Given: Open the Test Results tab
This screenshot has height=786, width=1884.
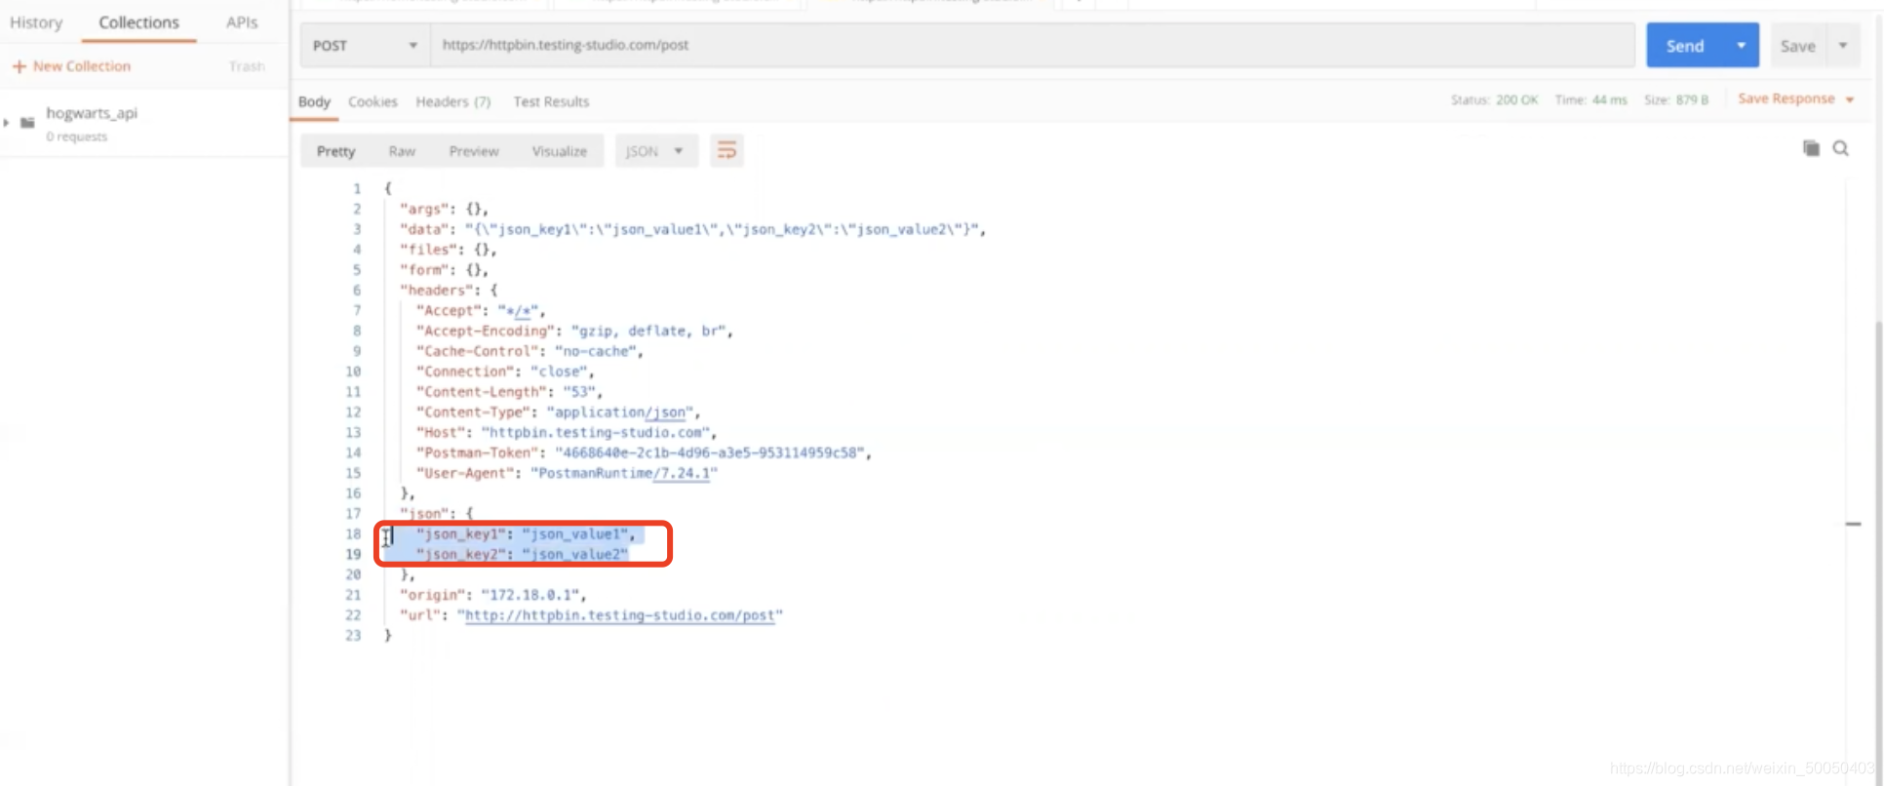Looking at the screenshot, I should (x=551, y=101).
